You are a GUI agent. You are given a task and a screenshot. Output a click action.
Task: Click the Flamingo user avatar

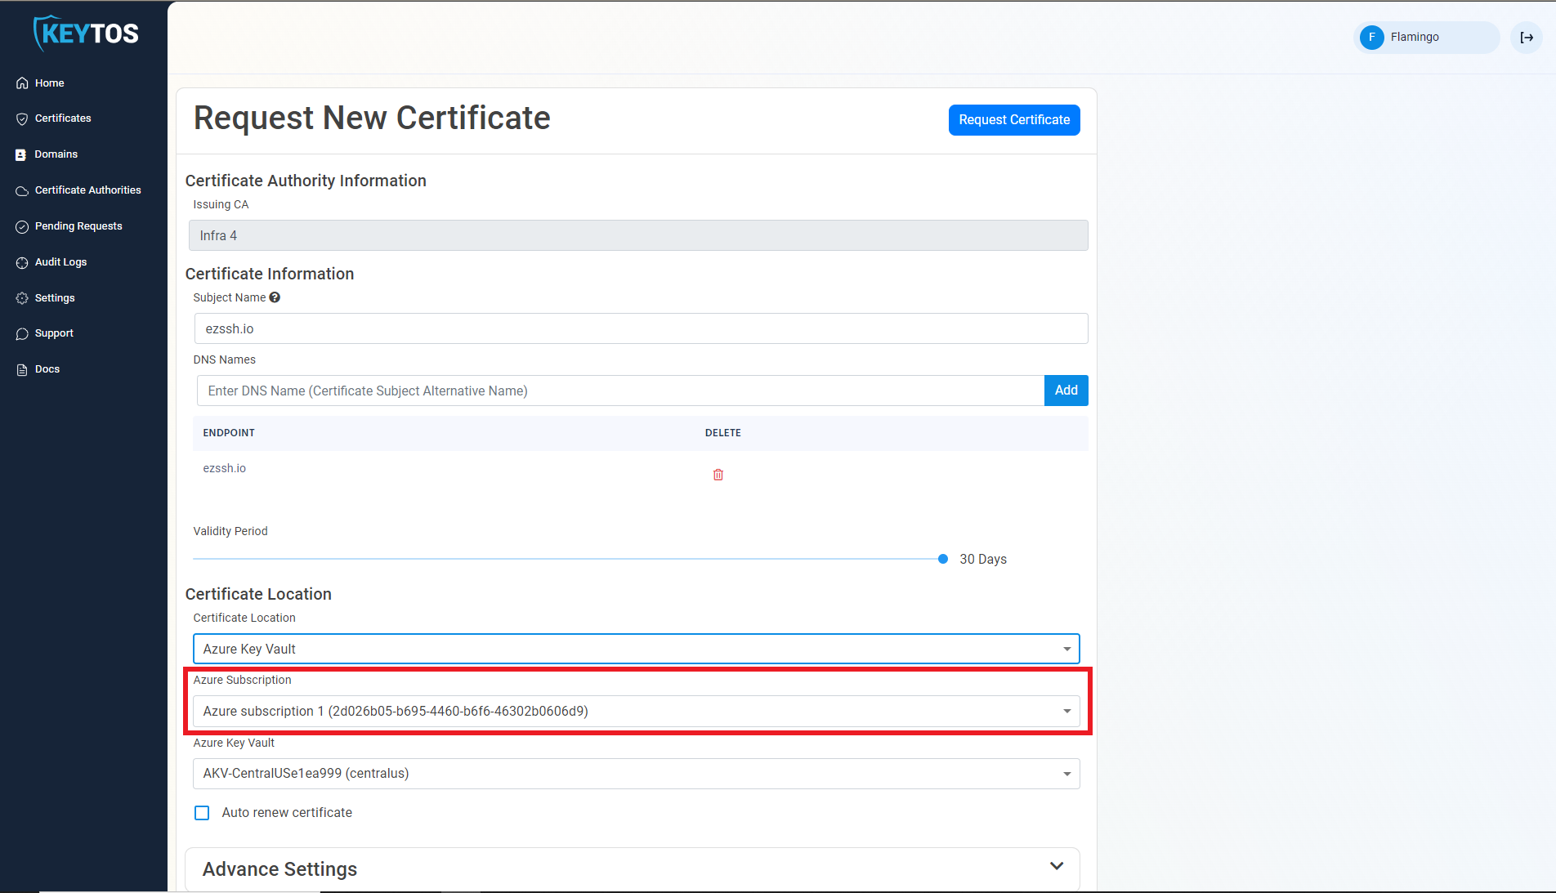1372,38
